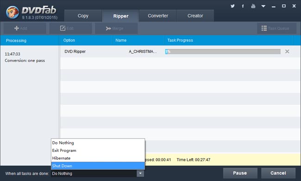Viewport: 301px width, 181px height.
Task: Minimize the DVDFab window
Action: (x=274, y=6)
